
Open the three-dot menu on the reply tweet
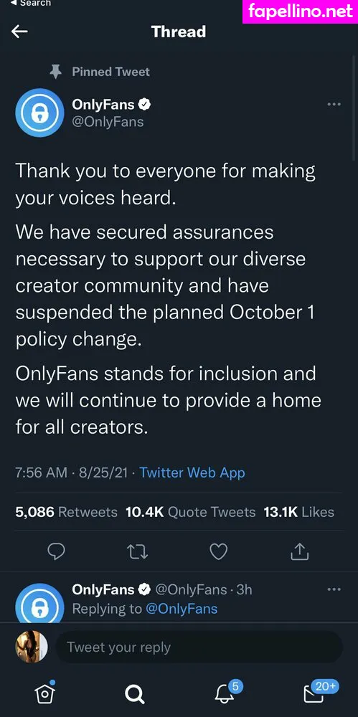pos(334,589)
